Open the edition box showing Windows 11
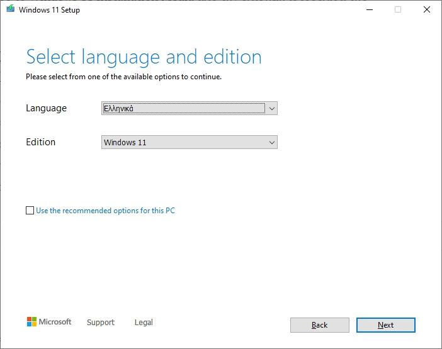This screenshot has height=349, width=442. tap(183, 142)
